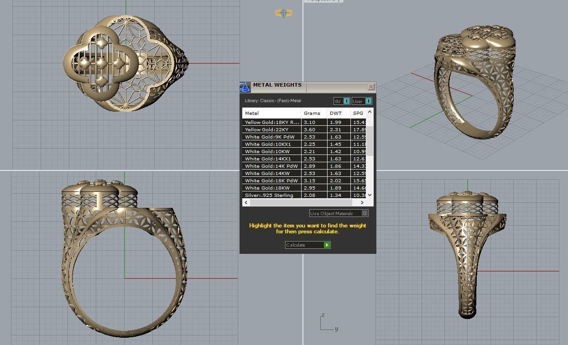Click the table's scroll up arrow
The height and width of the screenshot is (345, 568).
pos(370,112)
